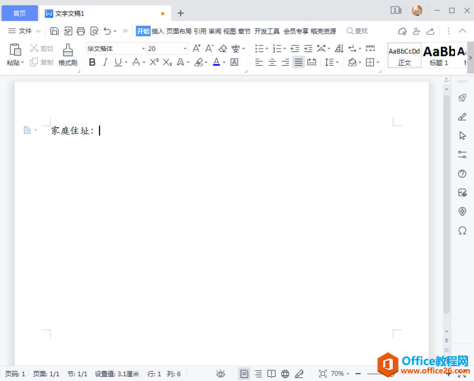Apply subscript X₂ formatting
474x381 pixels.
coord(167,62)
